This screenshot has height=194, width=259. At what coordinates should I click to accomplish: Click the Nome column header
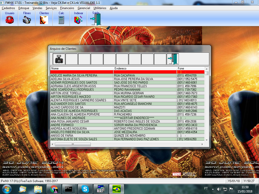click(x=82, y=68)
